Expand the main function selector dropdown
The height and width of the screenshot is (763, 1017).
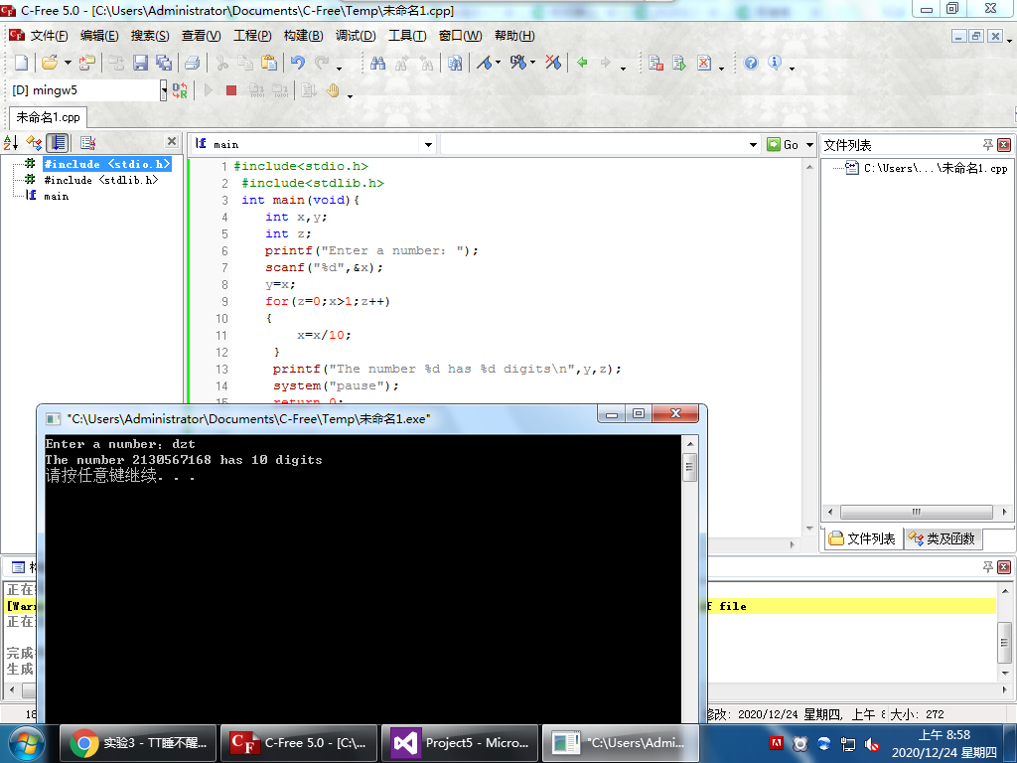tap(429, 145)
